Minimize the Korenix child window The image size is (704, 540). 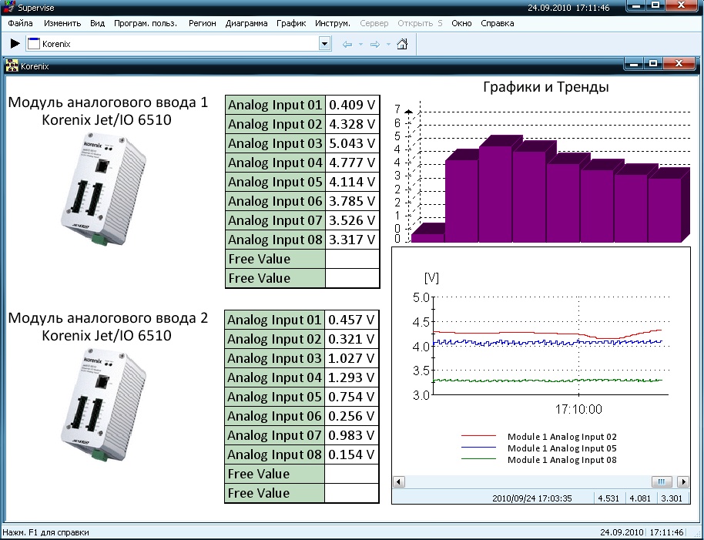point(633,64)
